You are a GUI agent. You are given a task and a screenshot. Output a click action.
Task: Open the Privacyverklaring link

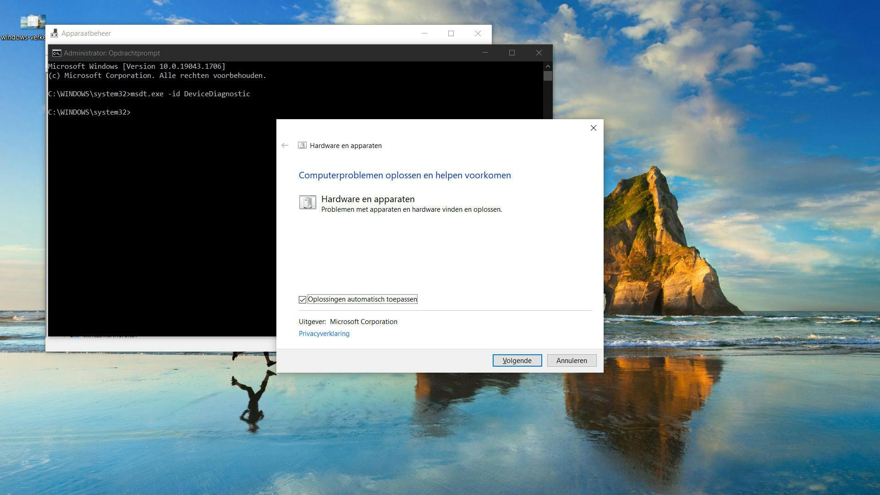click(324, 334)
